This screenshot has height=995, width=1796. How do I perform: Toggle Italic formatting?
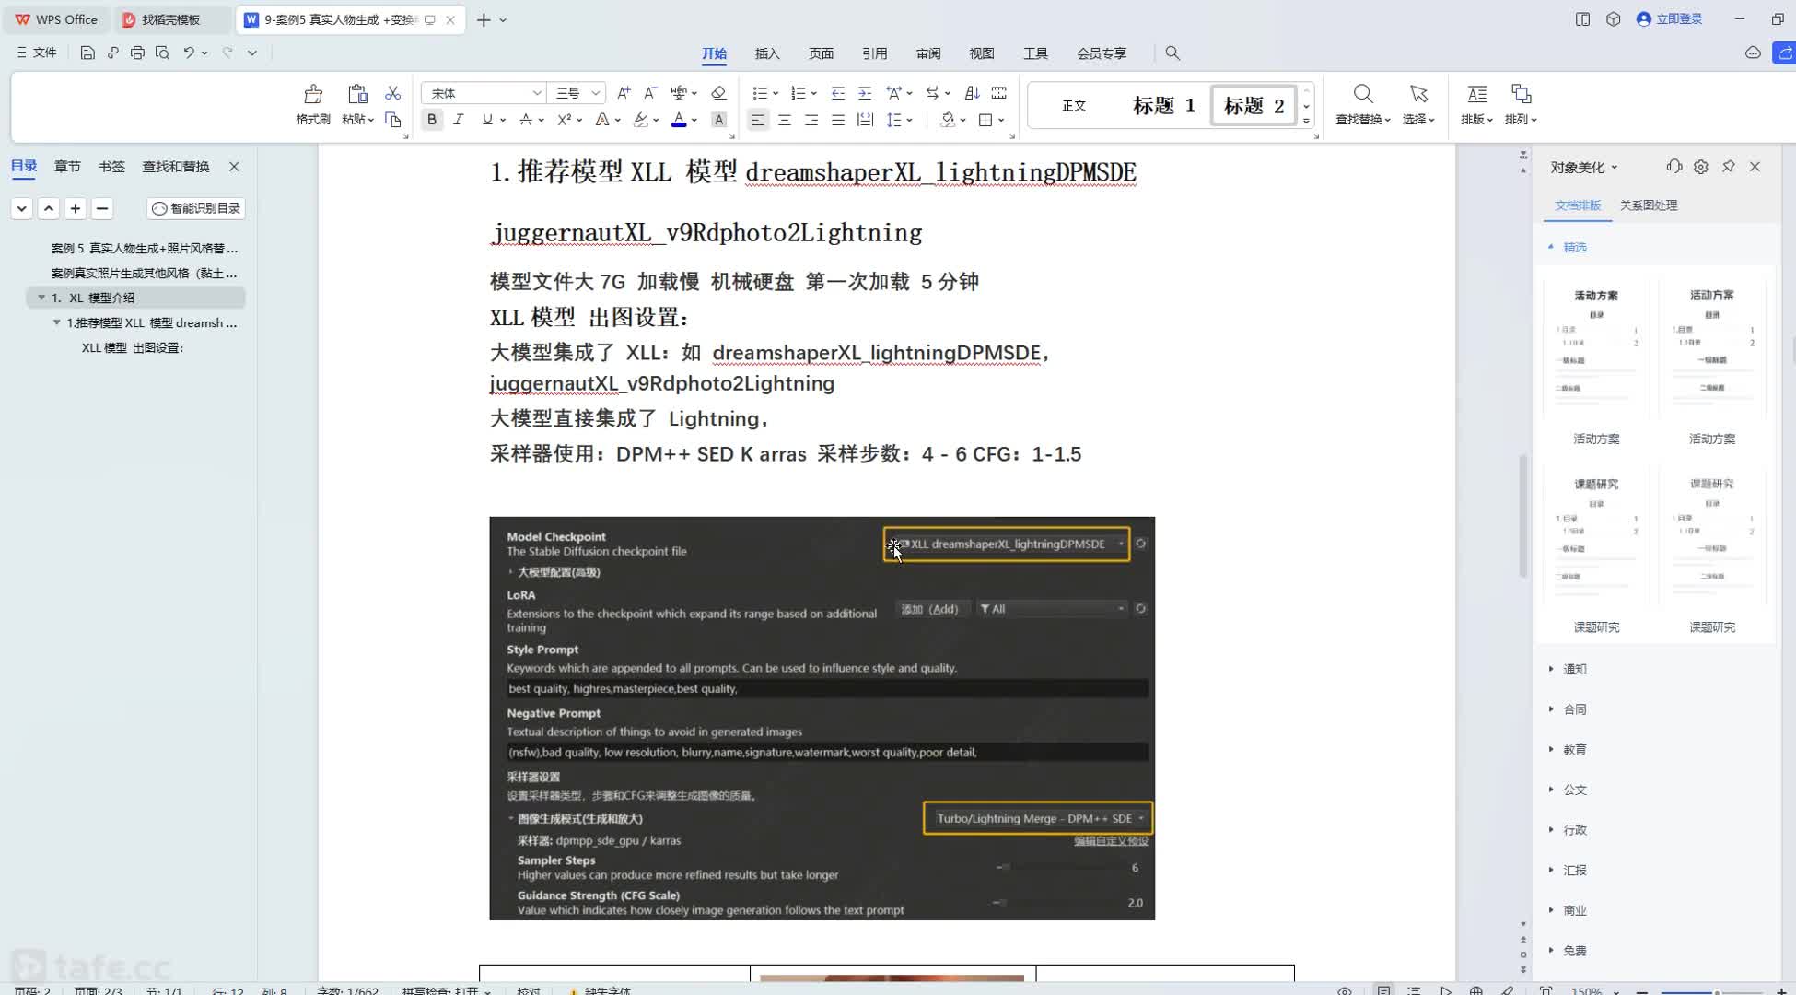(x=459, y=120)
